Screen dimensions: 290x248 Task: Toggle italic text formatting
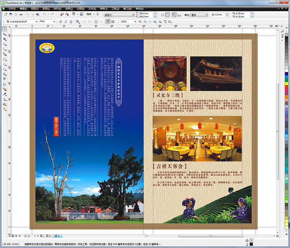[66, 21]
